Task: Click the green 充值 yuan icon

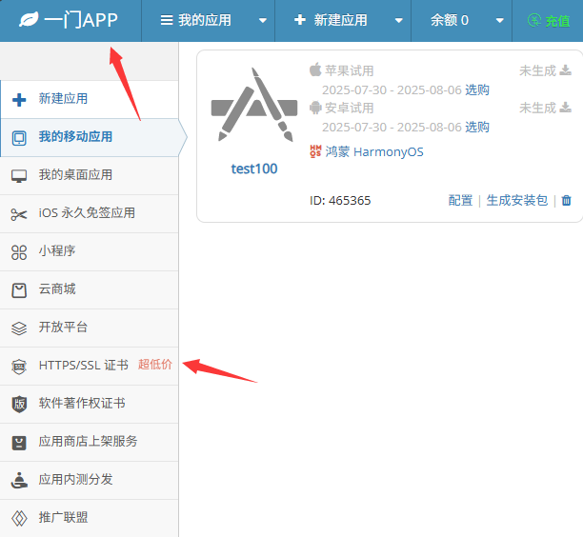Action: tap(534, 20)
